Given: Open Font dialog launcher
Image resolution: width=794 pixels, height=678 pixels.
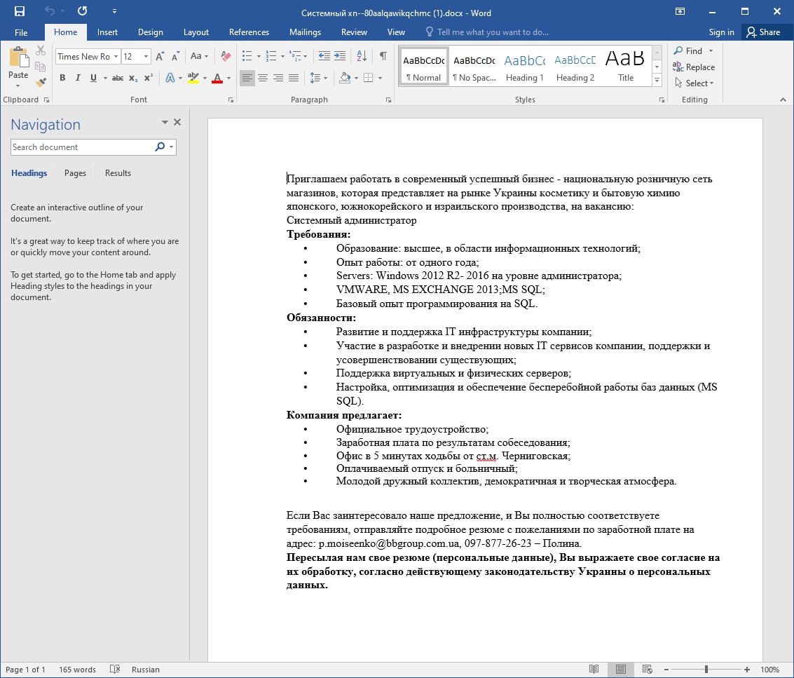Looking at the screenshot, I should pyautogui.click(x=231, y=100).
